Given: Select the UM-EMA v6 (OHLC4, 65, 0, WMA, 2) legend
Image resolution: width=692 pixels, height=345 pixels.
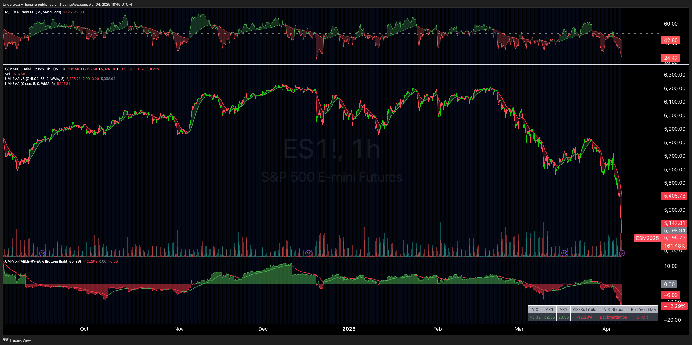Looking at the screenshot, I should (x=35, y=79).
